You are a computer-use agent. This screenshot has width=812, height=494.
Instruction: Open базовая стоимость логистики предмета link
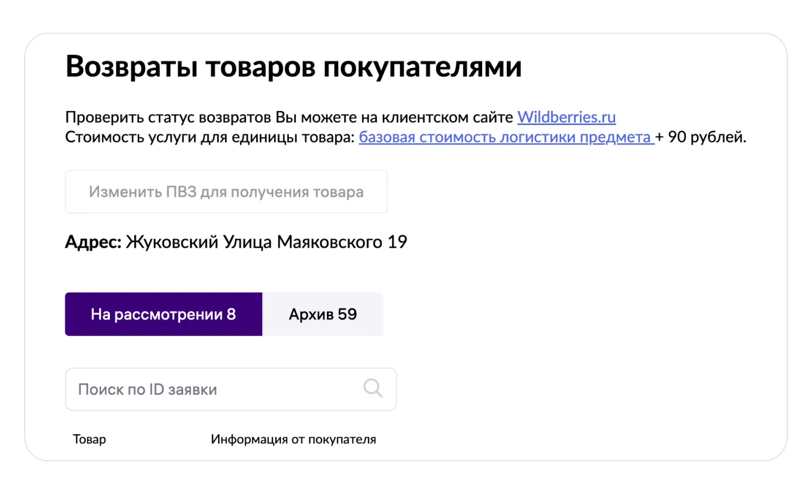506,137
